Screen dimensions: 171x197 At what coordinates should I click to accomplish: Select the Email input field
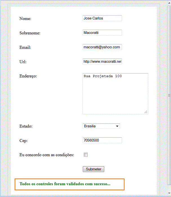point(102,47)
